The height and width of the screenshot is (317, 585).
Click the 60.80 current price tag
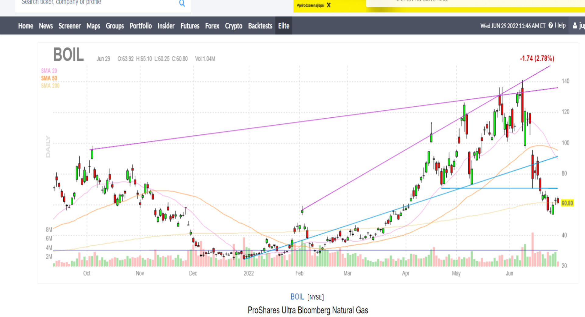[567, 203]
